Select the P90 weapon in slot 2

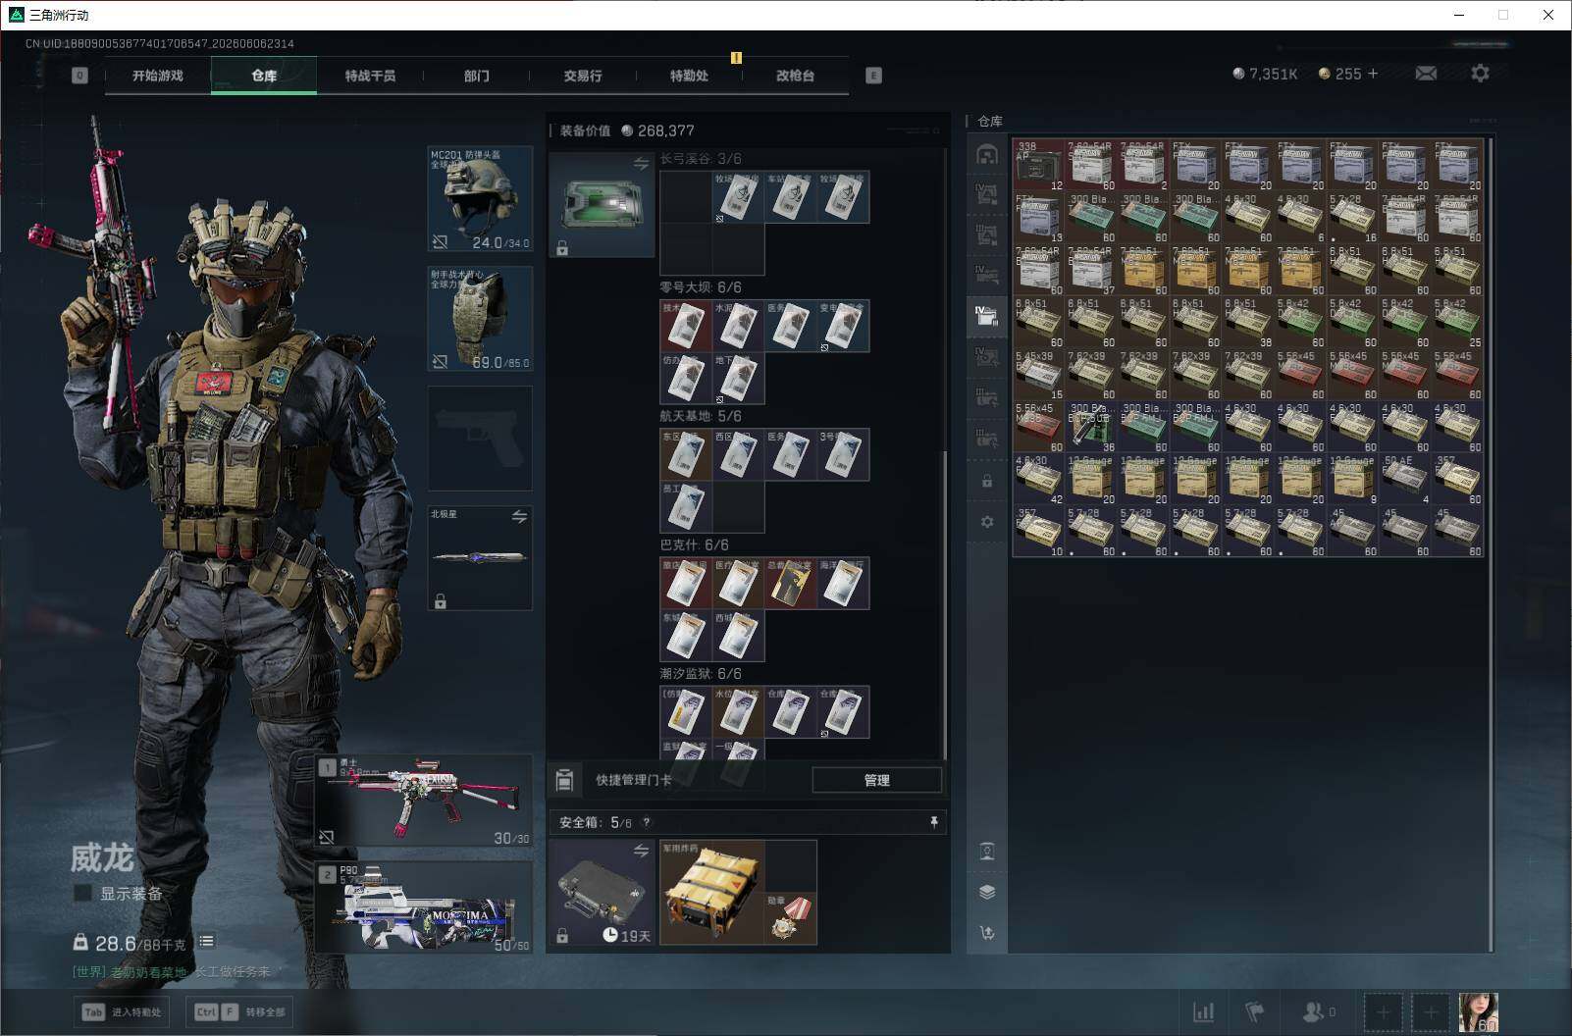(424, 906)
